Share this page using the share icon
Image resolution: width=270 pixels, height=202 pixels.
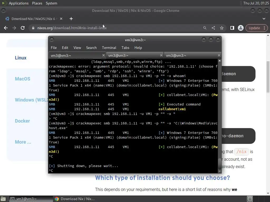[213, 28]
